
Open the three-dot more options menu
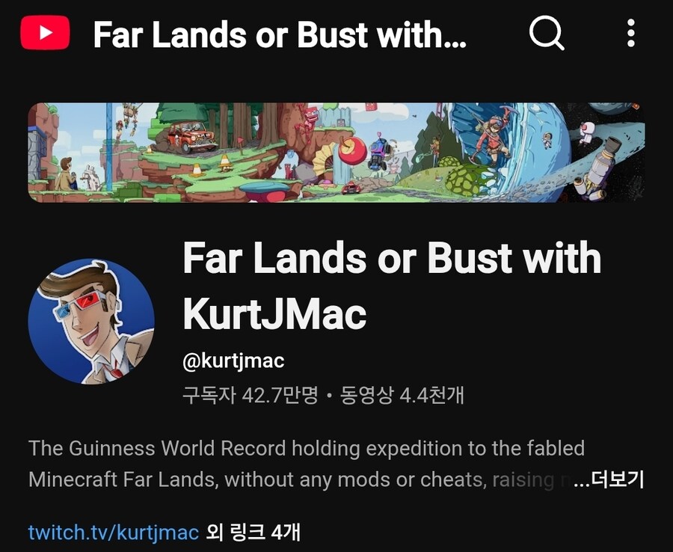click(x=630, y=33)
